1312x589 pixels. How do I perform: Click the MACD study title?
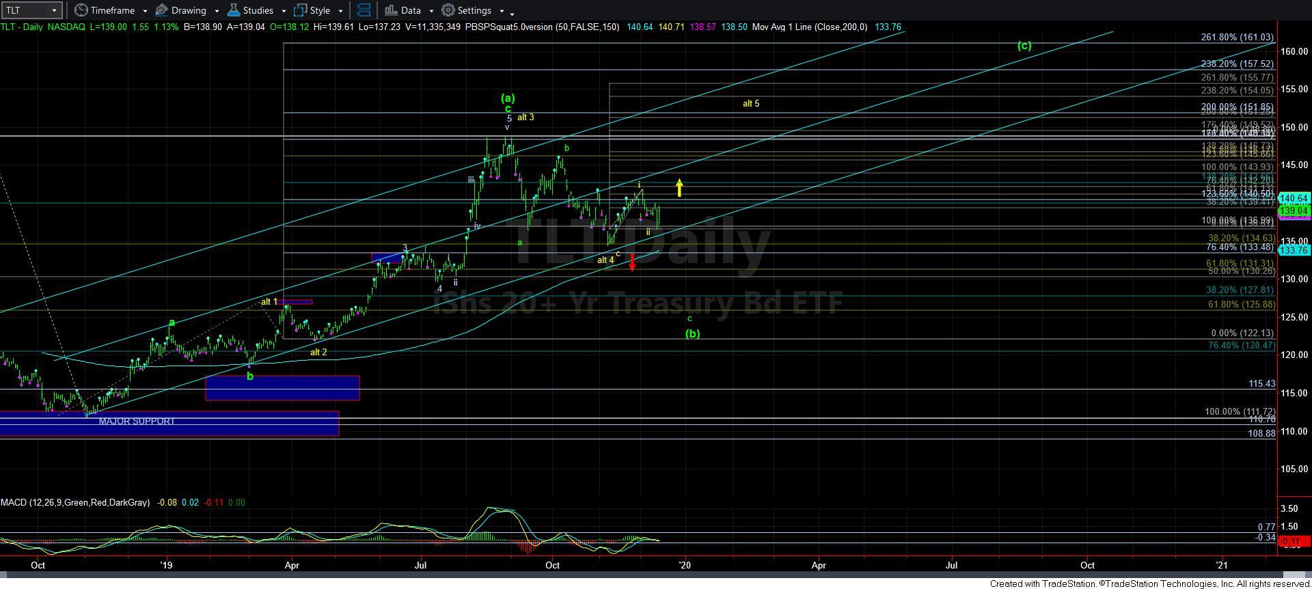click(75, 502)
